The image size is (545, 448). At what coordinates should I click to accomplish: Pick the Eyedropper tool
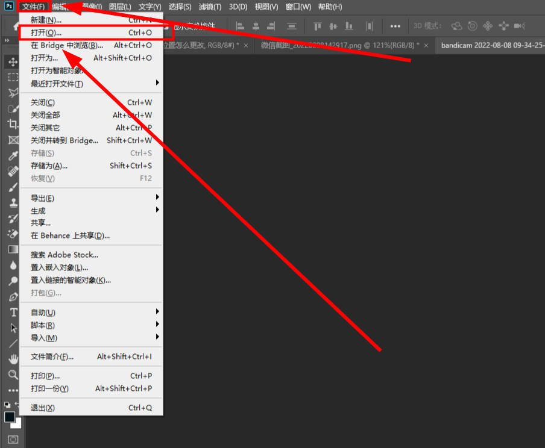(13, 156)
